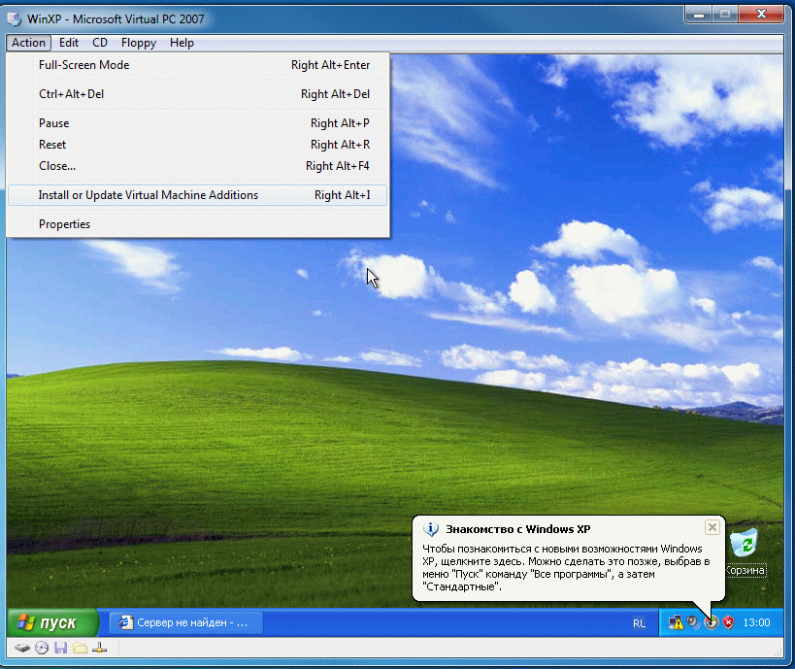Open the CD menu

coord(100,43)
